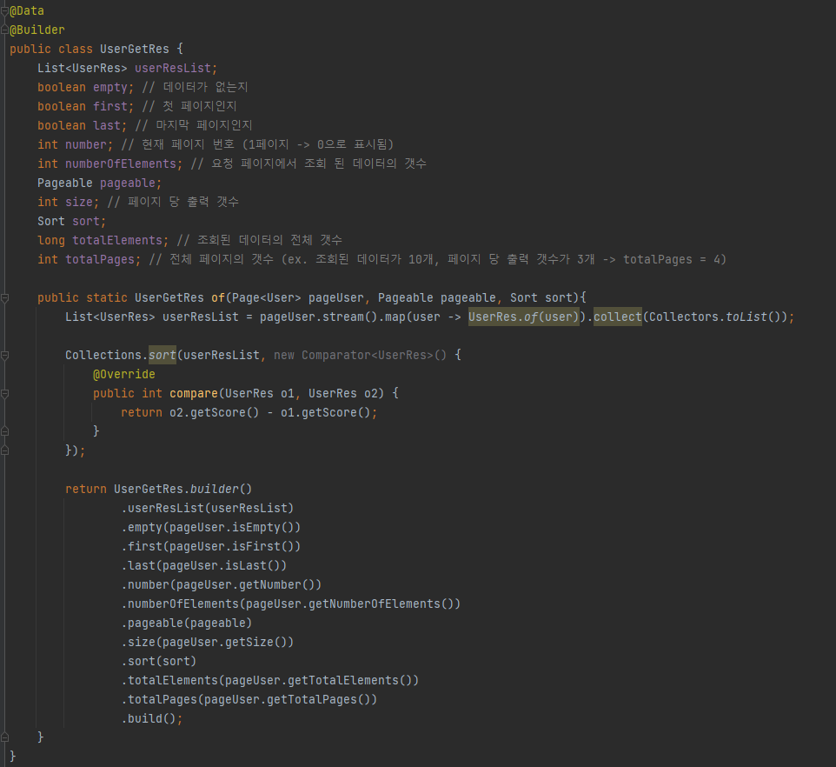Viewport: 836px width, 767px height.
Task: Click the comment '// 첫 페이지인지'
Action: pos(189,106)
